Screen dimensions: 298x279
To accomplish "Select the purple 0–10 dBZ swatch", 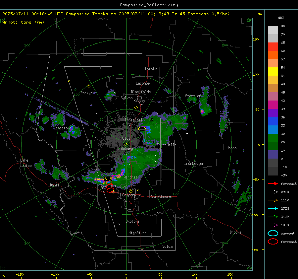I will click(x=273, y=155).
